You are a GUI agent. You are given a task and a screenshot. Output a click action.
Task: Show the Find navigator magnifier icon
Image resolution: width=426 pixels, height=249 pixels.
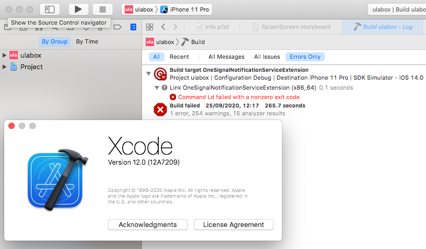click(55, 27)
